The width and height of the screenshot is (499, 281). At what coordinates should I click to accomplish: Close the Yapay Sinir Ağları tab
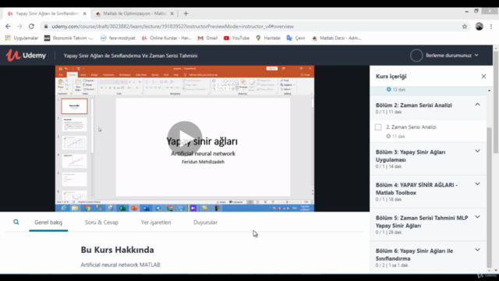[x=85, y=13]
